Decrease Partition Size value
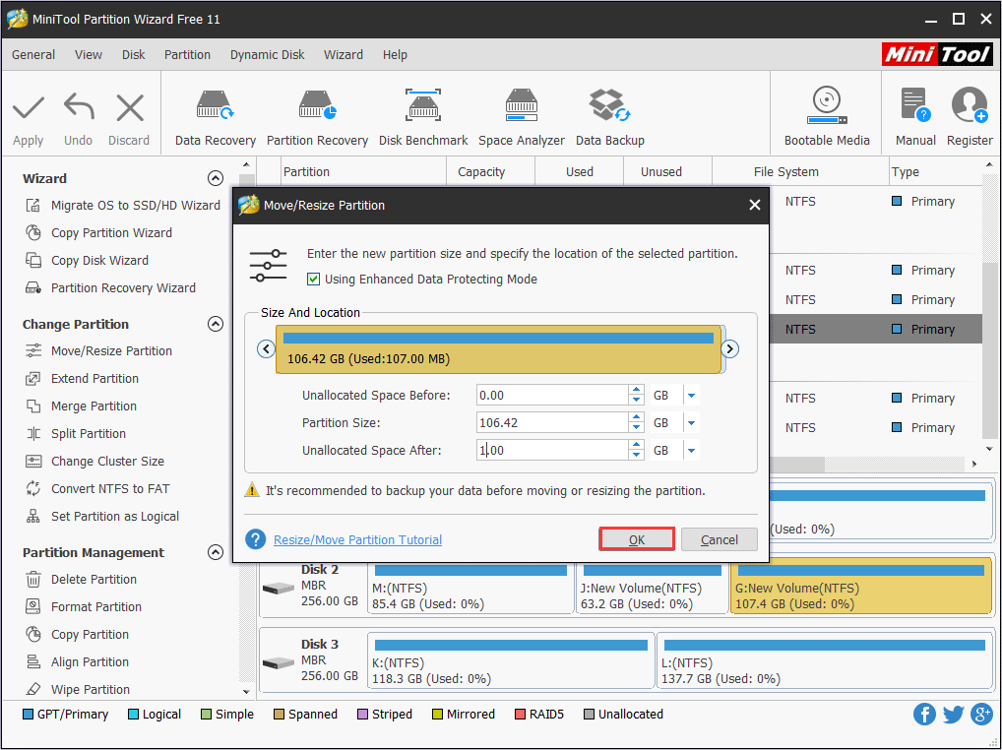Viewport: 1002px width, 750px height. tap(636, 428)
